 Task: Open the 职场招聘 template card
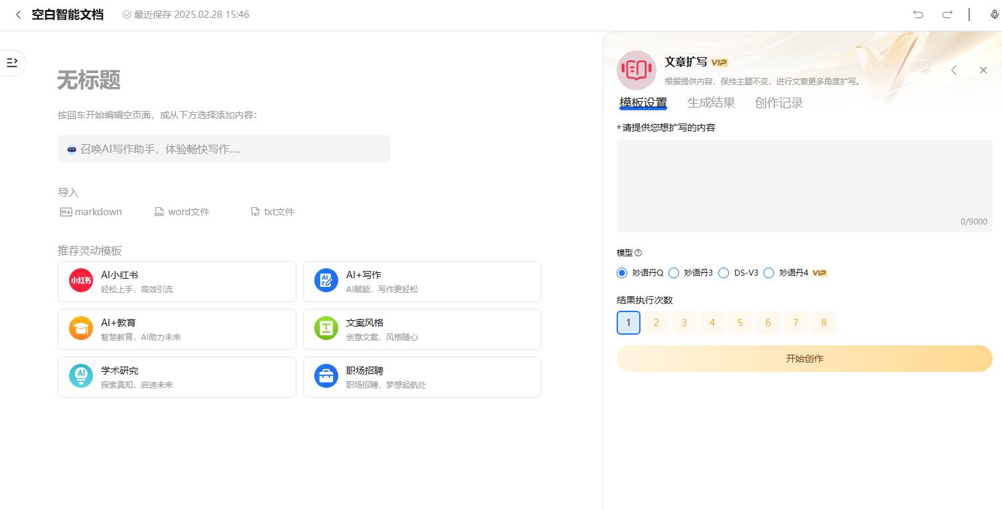(422, 377)
